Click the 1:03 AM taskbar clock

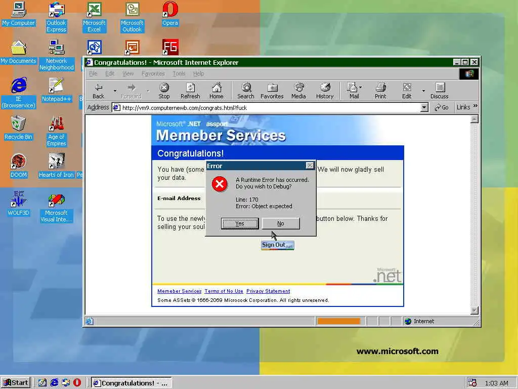click(x=497, y=383)
